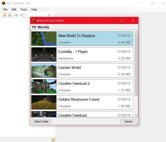Click the worlds list scrollbar thumb
166x142 pixels.
(x=136, y=65)
